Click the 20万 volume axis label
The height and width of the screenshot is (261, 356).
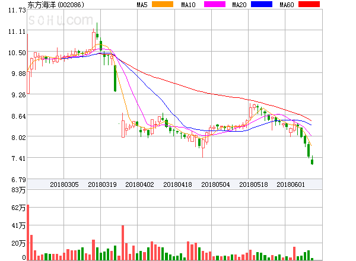pyautogui.click(x=18, y=243)
